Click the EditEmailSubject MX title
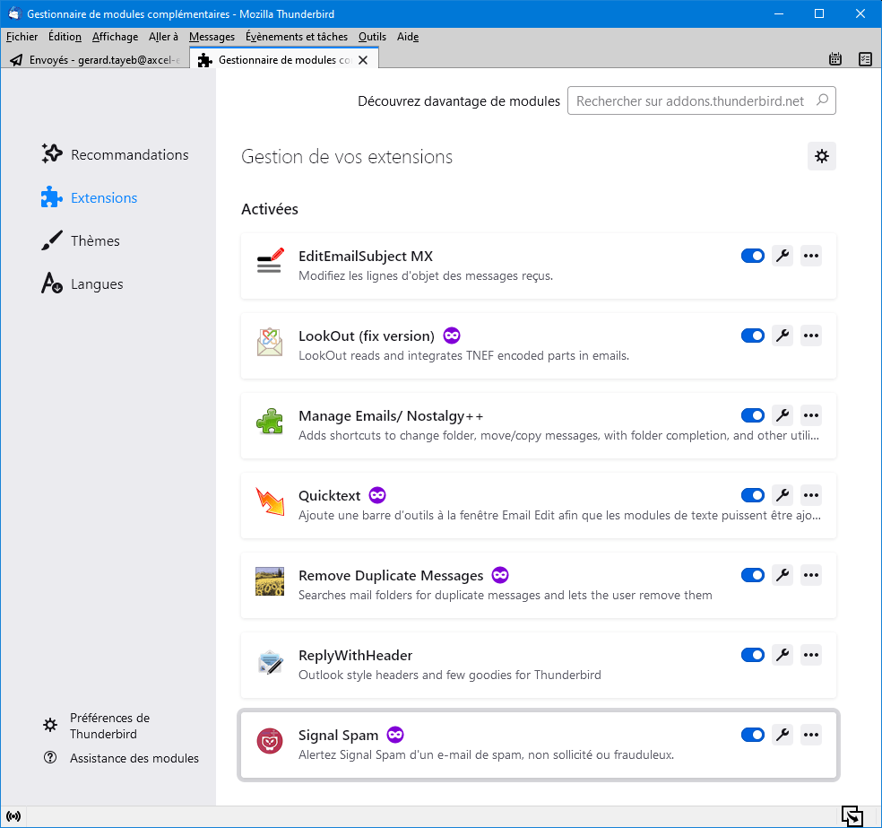 coord(366,256)
